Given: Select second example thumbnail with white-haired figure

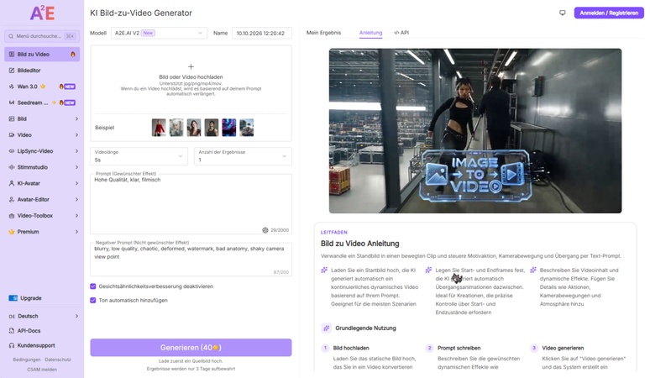Looking at the screenshot, I should (176, 128).
